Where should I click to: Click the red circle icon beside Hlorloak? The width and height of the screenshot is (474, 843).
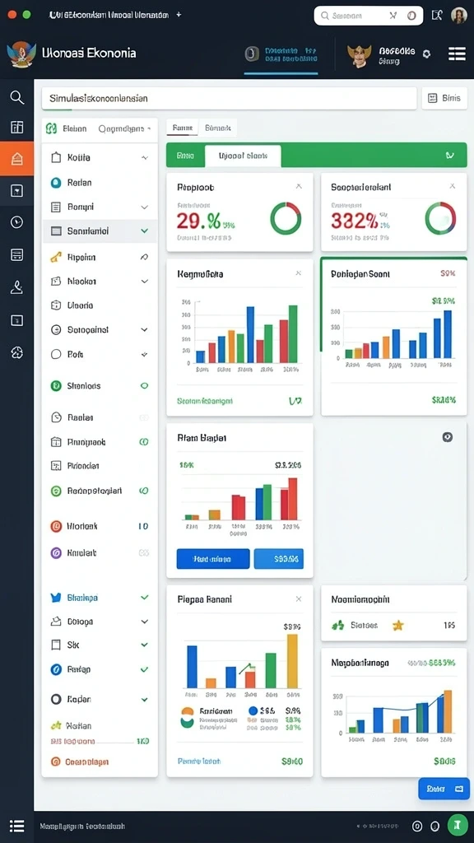pos(56,526)
